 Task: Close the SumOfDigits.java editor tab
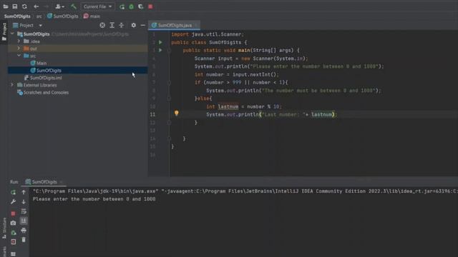click(196, 26)
